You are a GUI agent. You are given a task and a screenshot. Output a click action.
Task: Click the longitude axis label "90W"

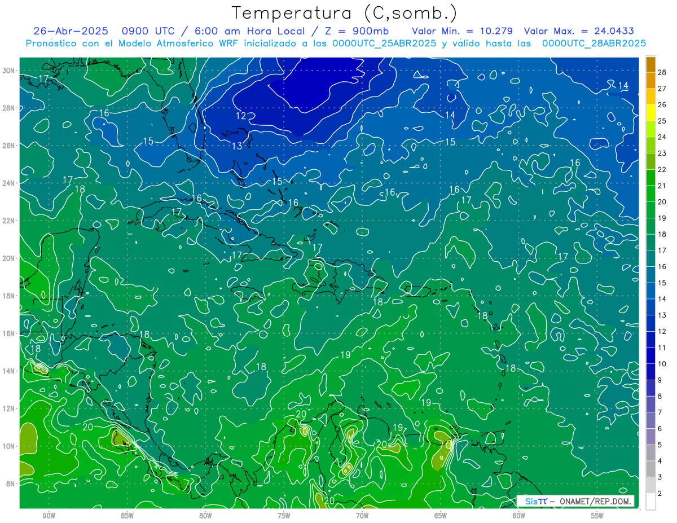click(x=49, y=516)
